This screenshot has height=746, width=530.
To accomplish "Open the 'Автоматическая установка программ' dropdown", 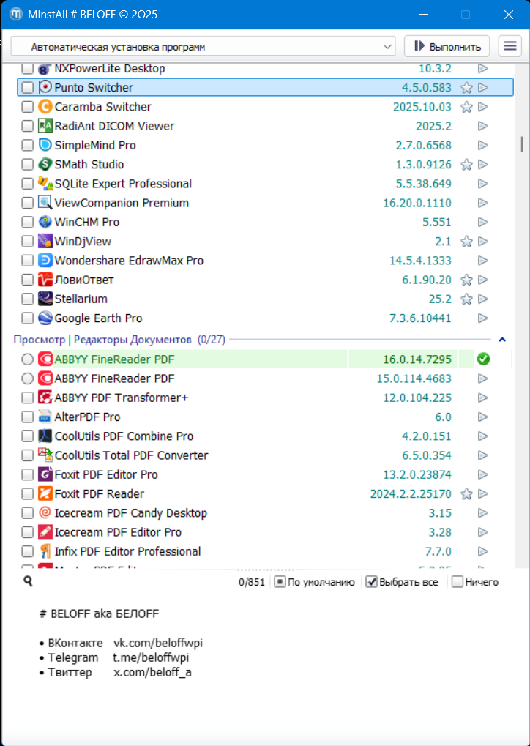I will click(x=203, y=47).
